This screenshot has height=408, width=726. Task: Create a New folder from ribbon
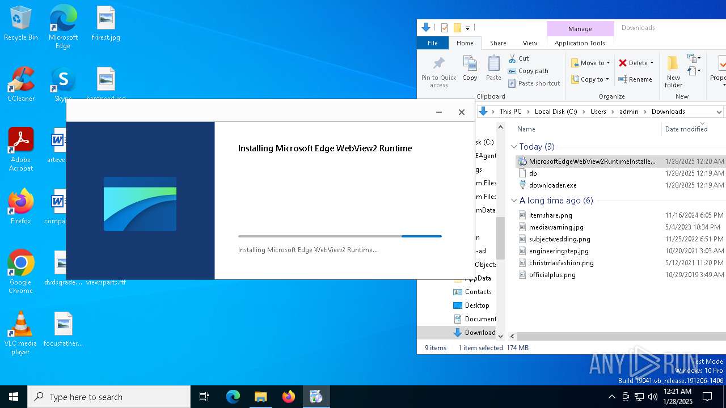673,72
